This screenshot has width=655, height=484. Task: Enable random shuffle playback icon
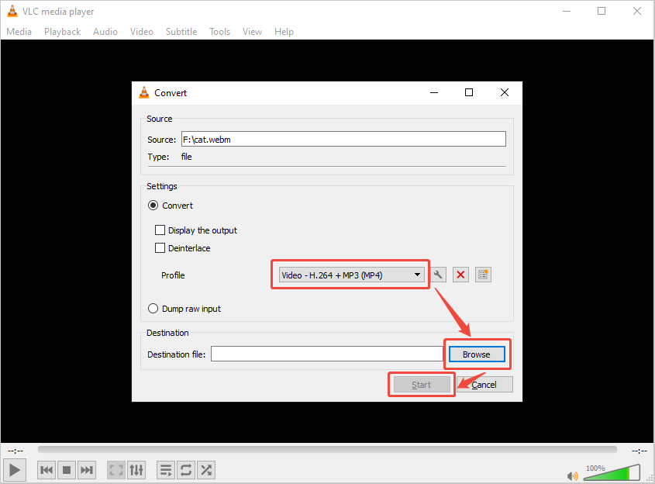pos(206,470)
